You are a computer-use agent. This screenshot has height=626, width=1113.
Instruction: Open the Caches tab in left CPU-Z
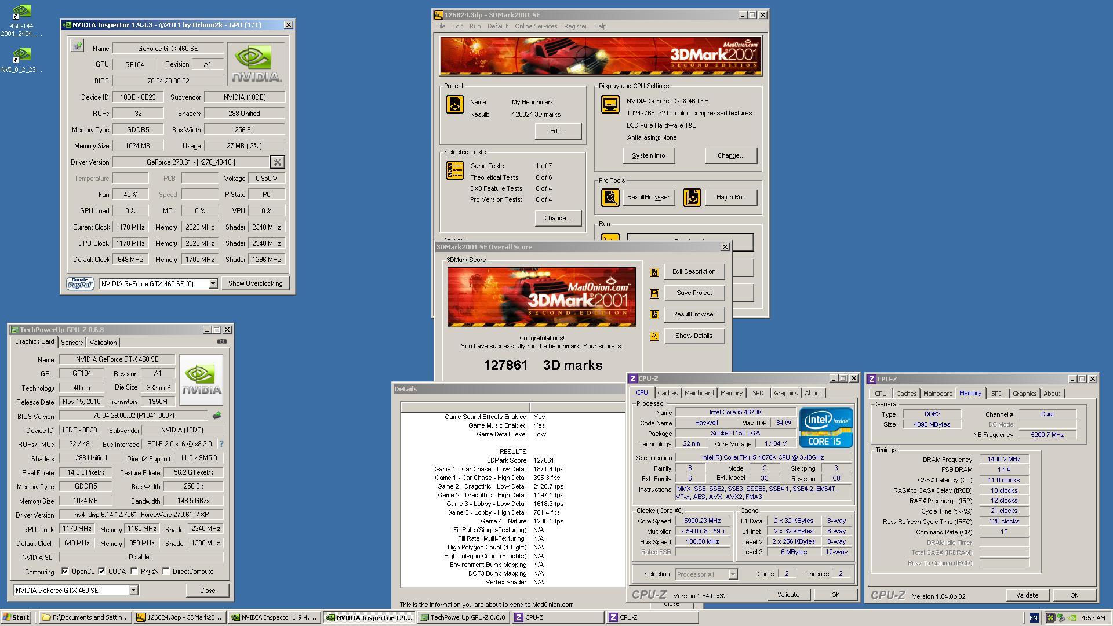coord(667,393)
